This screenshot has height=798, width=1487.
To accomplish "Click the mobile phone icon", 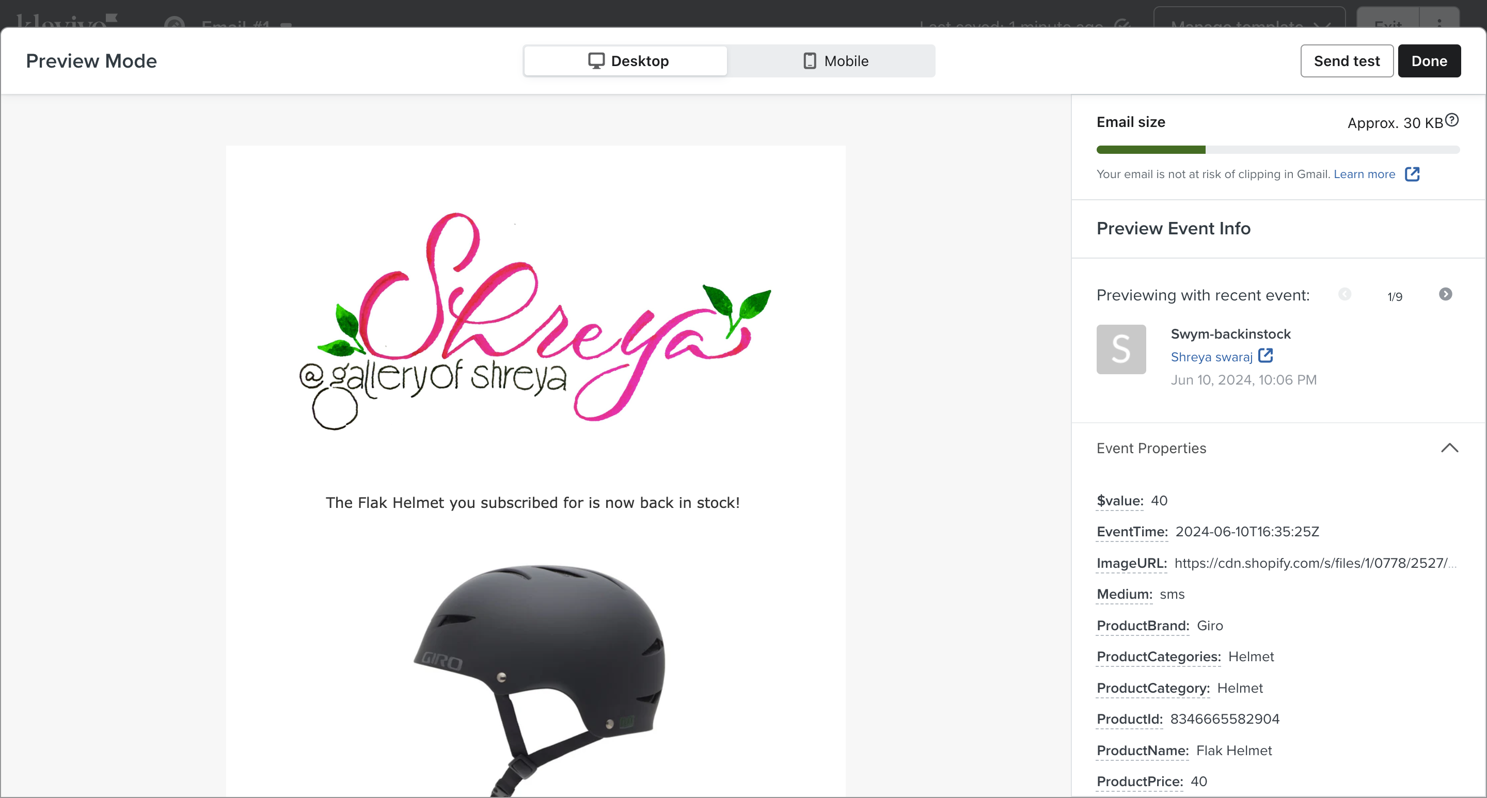I will (809, 60).
